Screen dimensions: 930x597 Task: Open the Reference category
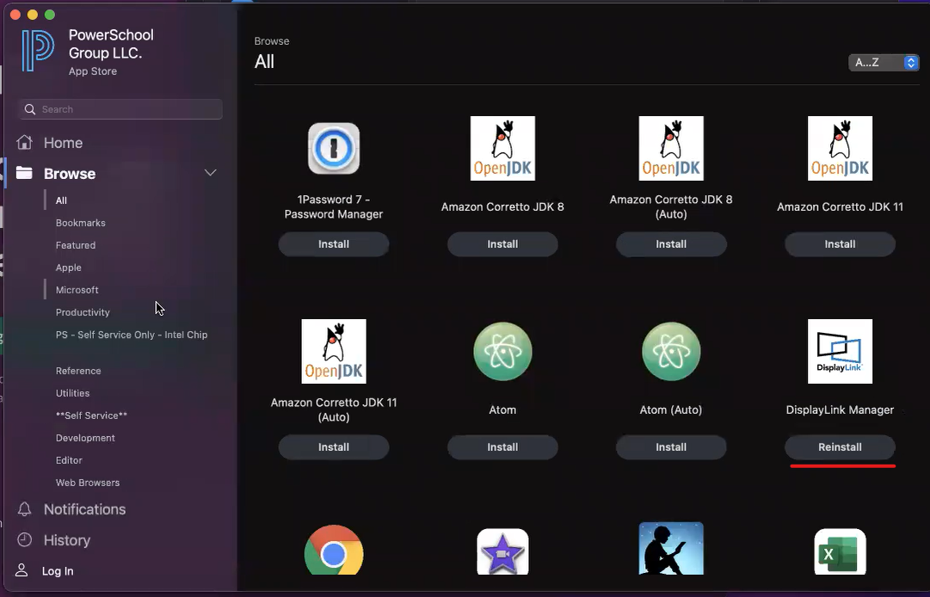(x=78, y=371)
